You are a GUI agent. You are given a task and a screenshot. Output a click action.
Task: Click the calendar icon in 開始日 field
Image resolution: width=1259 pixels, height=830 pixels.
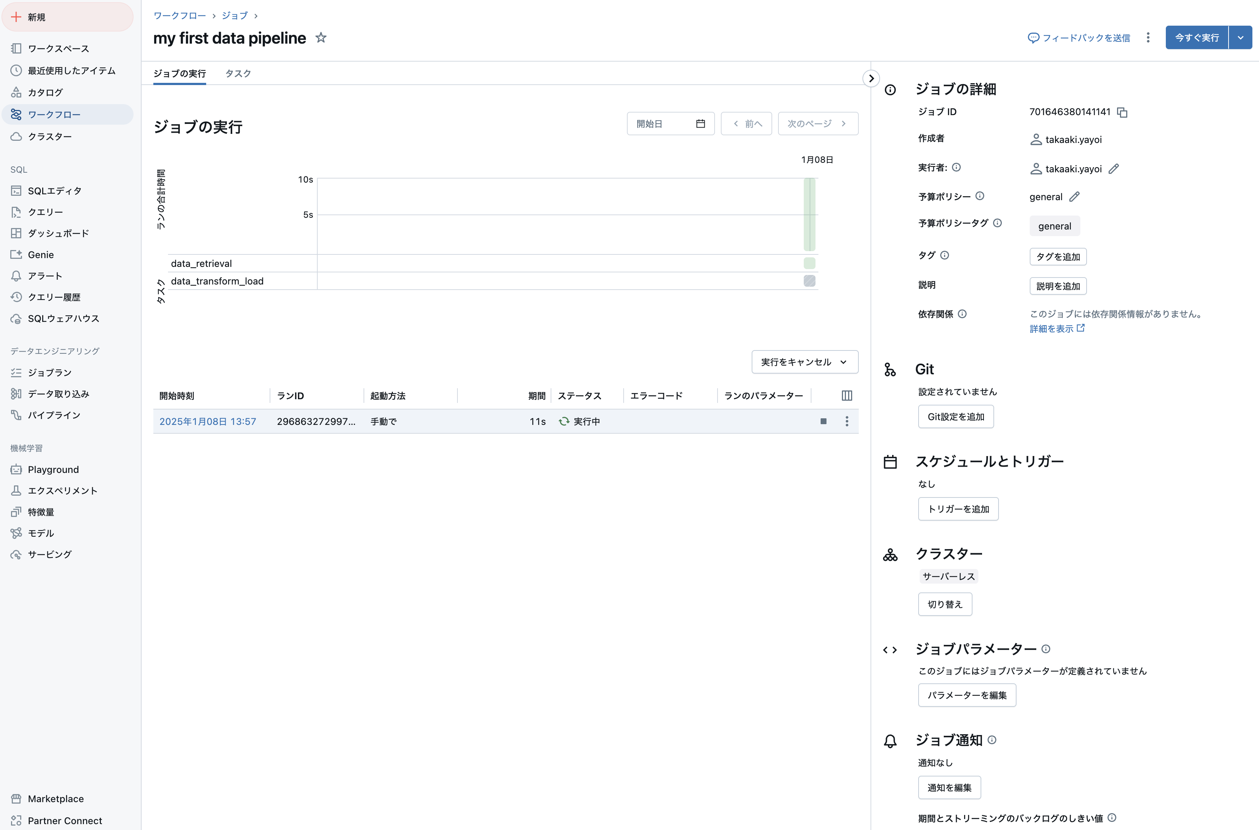tap(700, 124)
